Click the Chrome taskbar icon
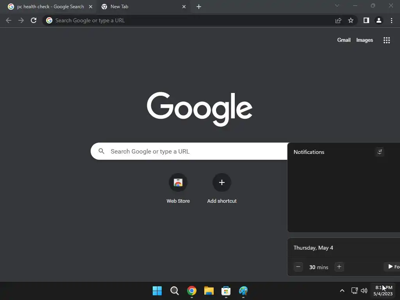The image size is (400, 300). [191, 291]
